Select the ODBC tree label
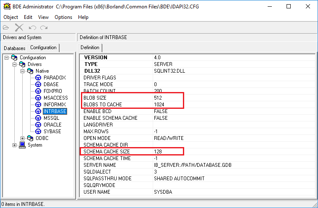Image resolution: width=318 pixels, height=208 pixels. pos(42,138)
